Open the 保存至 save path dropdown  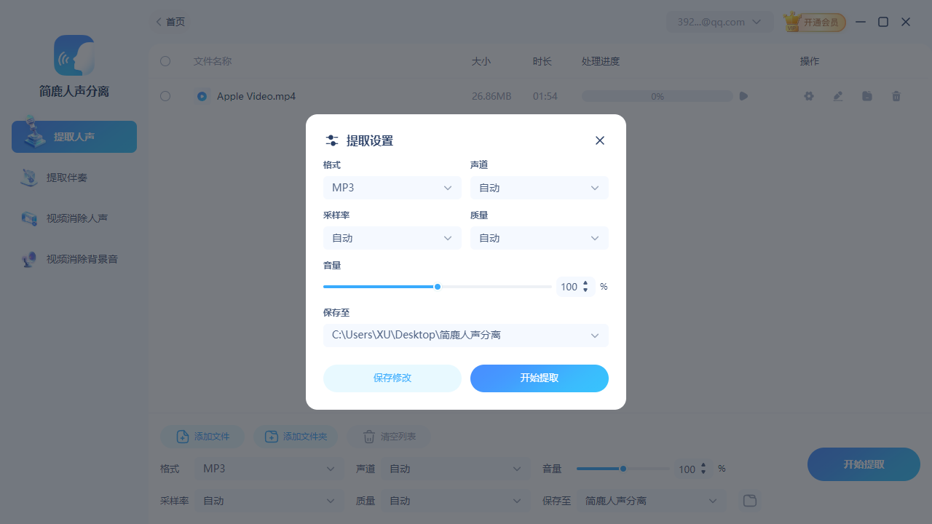point(465,336)
